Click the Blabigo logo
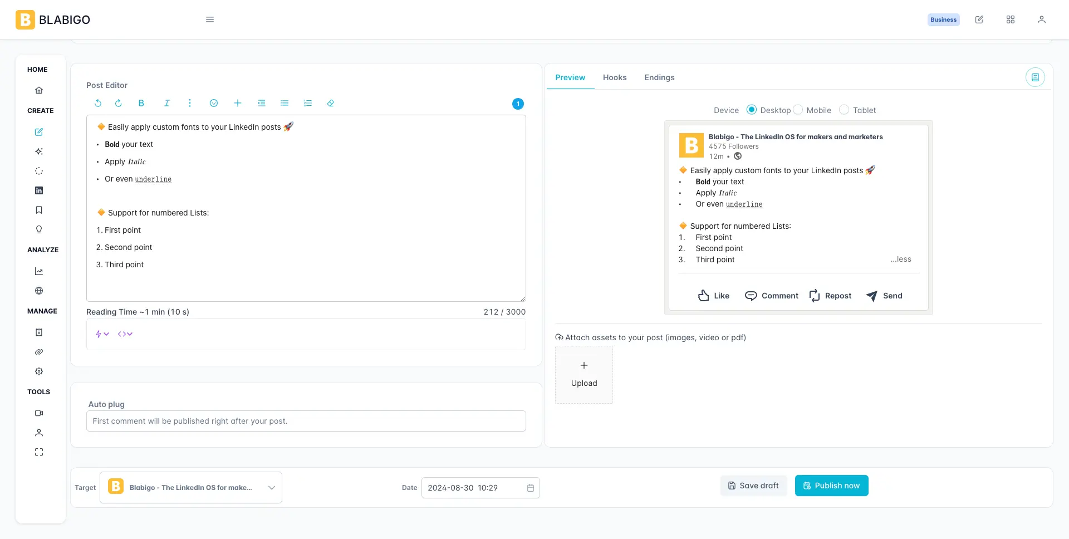Screen dimensions: 1069x539 pyautogui.click(x=53, y=19)
